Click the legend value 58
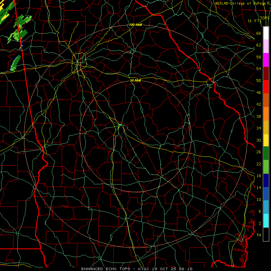 [x=259, y=57]
